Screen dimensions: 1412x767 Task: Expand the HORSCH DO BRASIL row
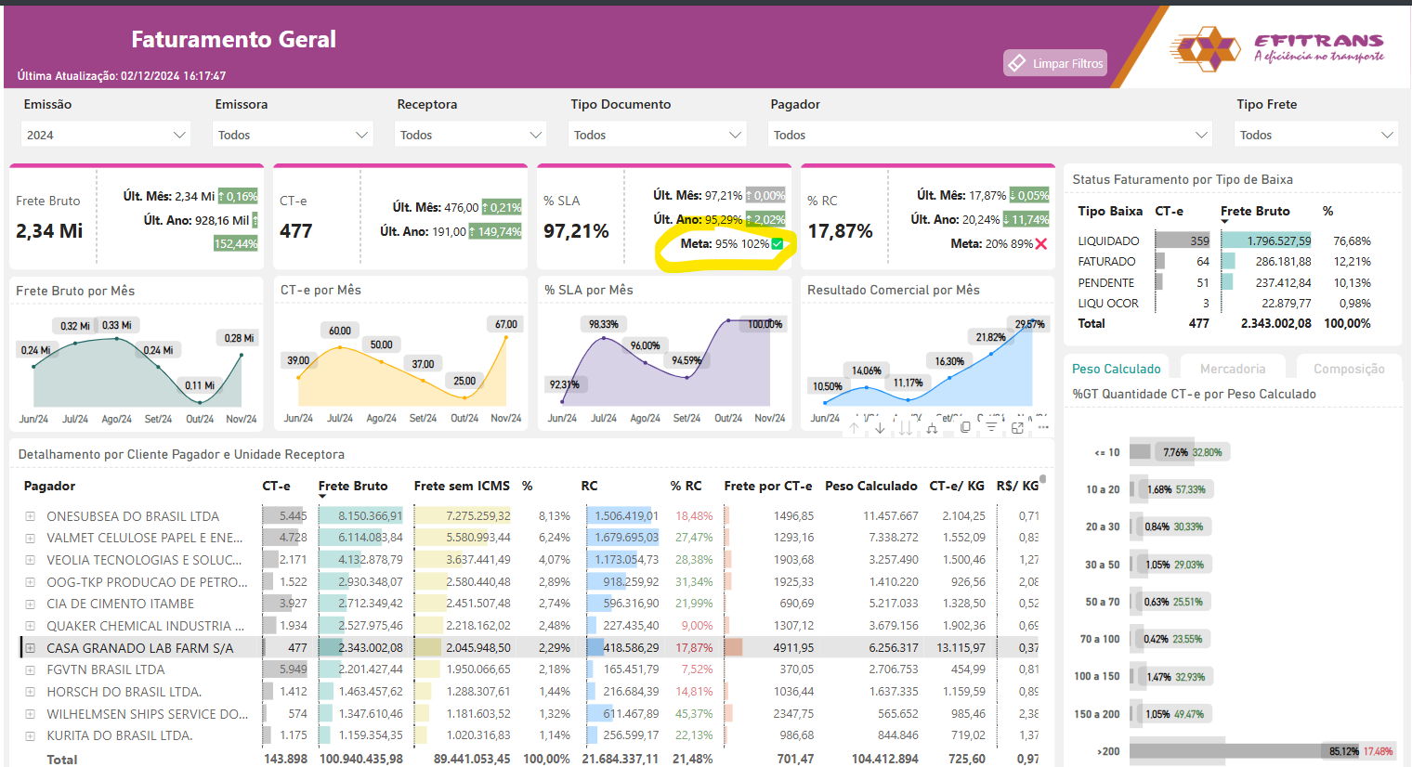[30, 692]
